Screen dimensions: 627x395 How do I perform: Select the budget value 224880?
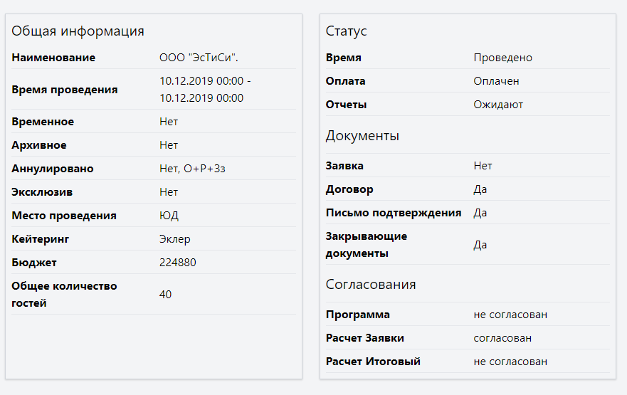tap(178, 263)
